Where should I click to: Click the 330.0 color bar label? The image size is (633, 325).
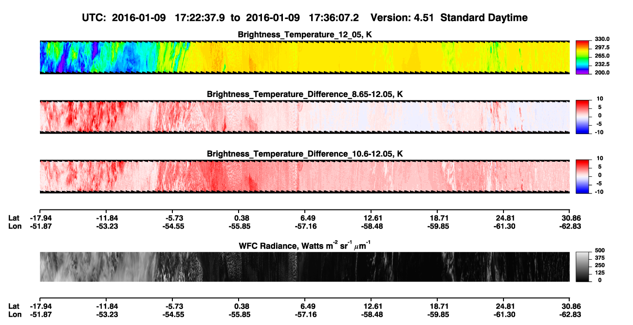coord(601,39)
